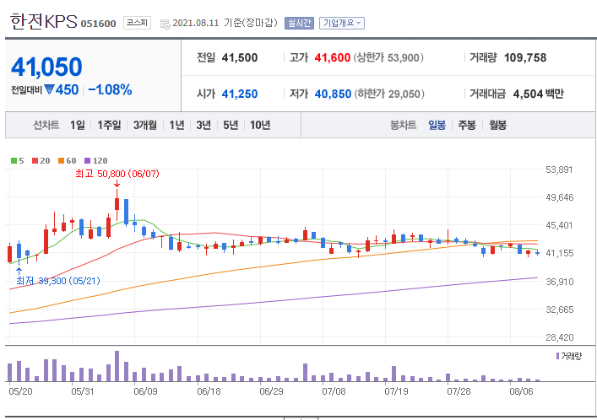This screenshot has width=597, height=420.
Task: Click the blue down triangle next to 450
Action: click(50, 89)
